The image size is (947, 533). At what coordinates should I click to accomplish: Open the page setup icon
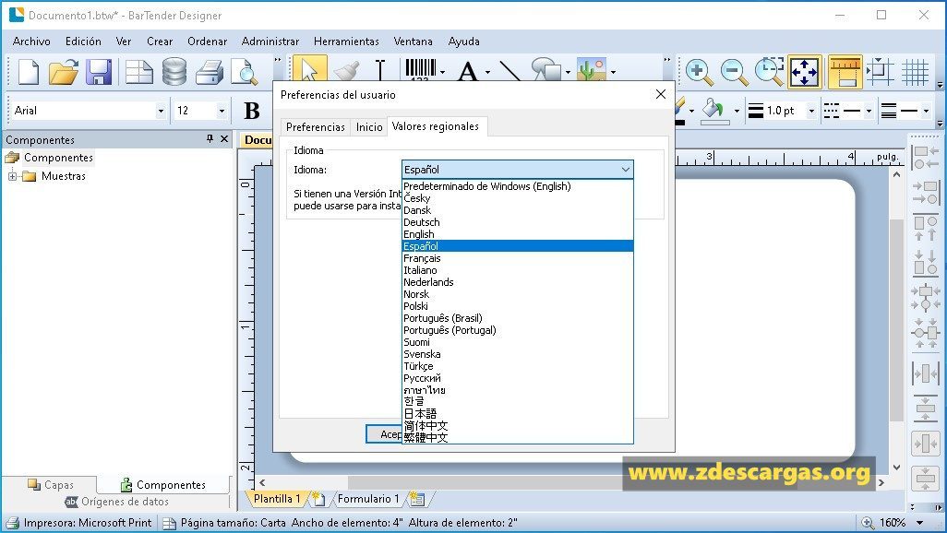(138, 72)
